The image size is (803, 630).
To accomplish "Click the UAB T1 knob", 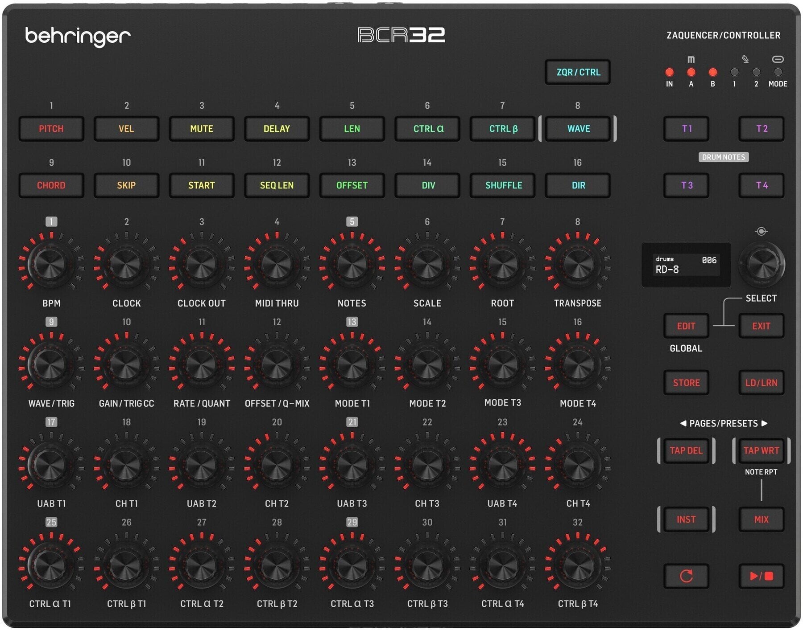I will pos(50,465).
